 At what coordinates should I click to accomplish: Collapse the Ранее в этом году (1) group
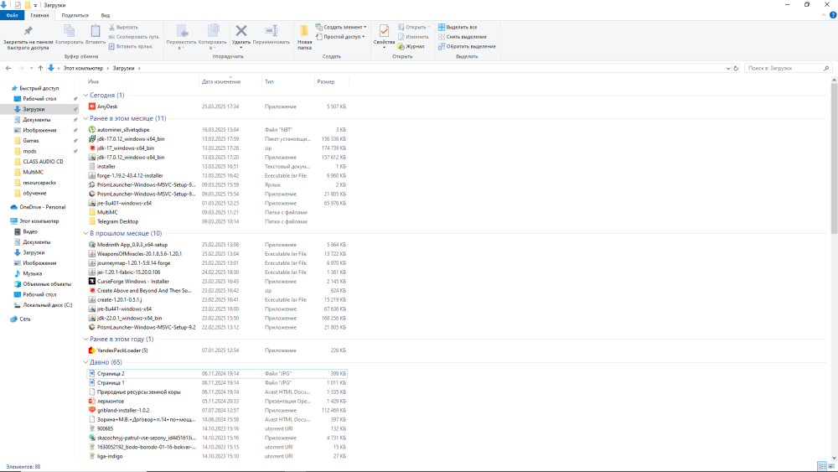85,340
